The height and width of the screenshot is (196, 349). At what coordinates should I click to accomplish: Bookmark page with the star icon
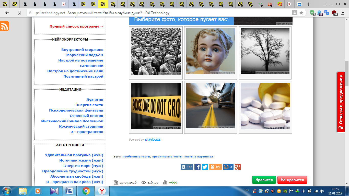301,13
